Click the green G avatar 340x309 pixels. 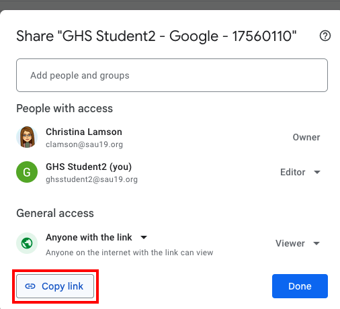(x=27, y=172)
